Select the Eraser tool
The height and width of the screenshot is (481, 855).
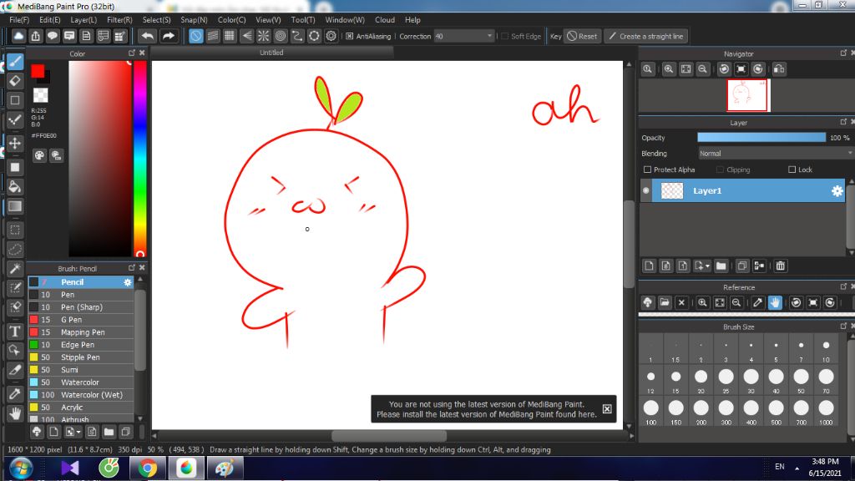point(15,81)
